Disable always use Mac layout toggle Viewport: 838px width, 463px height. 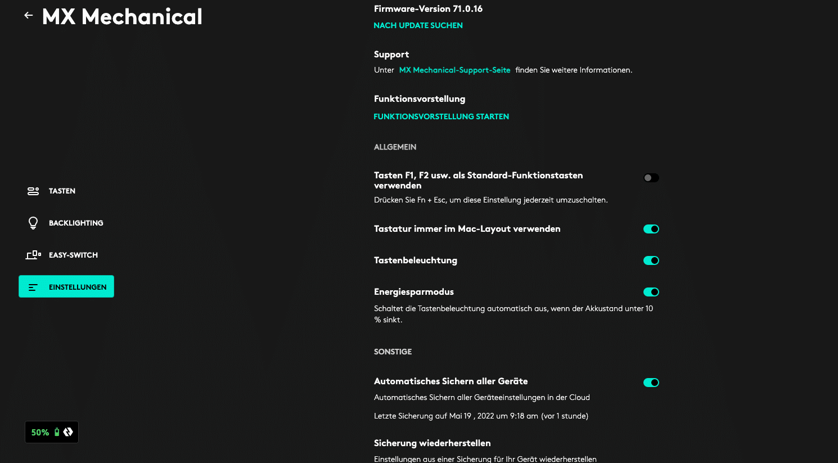click(651, 229)
